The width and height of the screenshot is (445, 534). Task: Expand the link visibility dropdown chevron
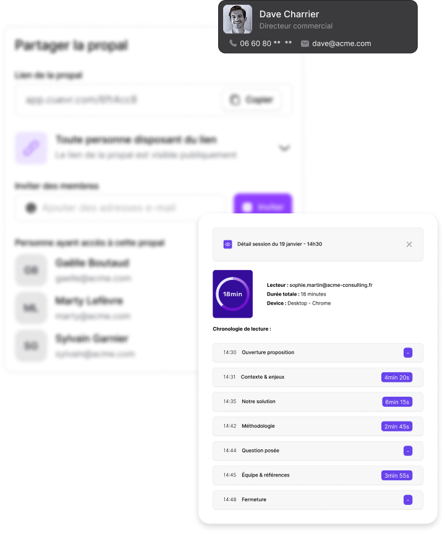[x=284, y=148]
